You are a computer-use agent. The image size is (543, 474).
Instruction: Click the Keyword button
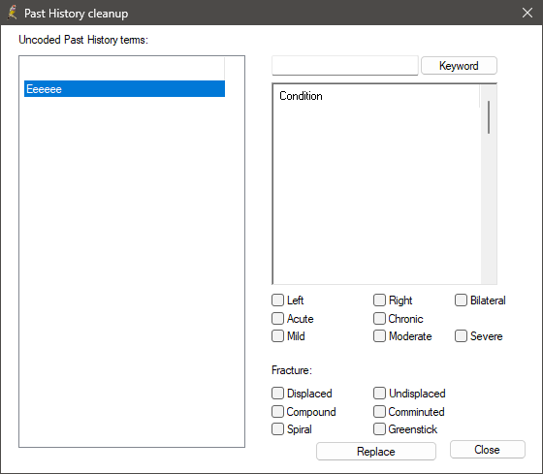(459, 66)
